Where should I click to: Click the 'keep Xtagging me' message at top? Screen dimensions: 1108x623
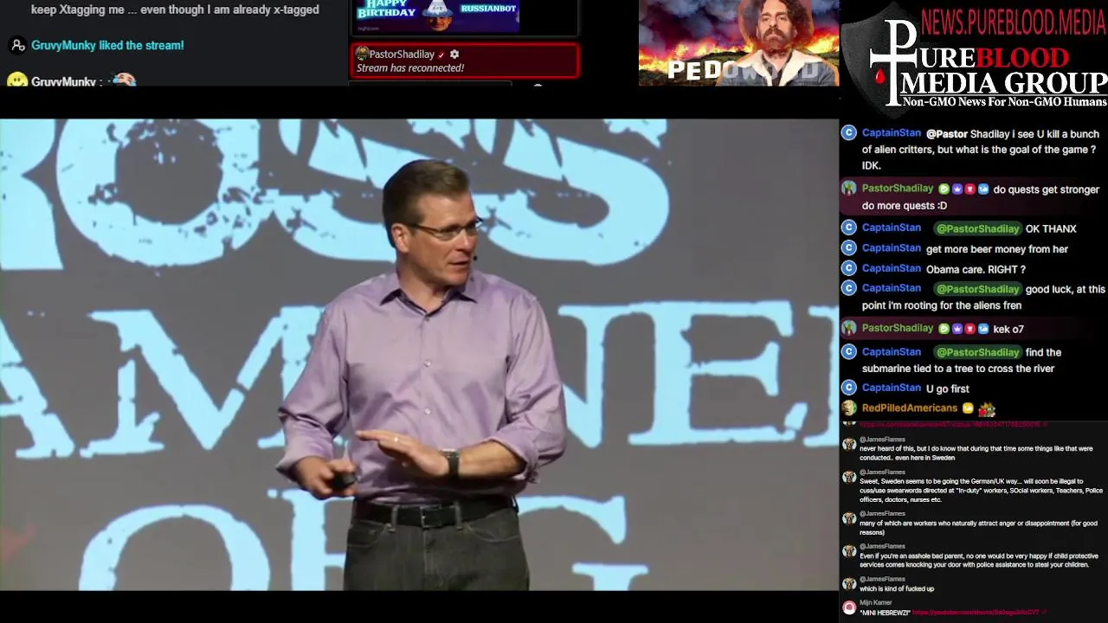[175, 10]
